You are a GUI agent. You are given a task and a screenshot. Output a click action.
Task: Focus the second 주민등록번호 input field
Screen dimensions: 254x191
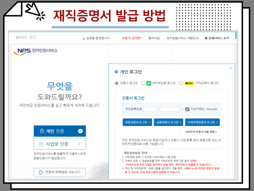point(170,109)
